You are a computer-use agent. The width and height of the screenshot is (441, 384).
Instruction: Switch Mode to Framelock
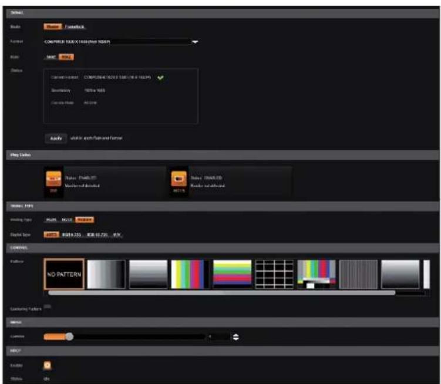pos(75,27)
